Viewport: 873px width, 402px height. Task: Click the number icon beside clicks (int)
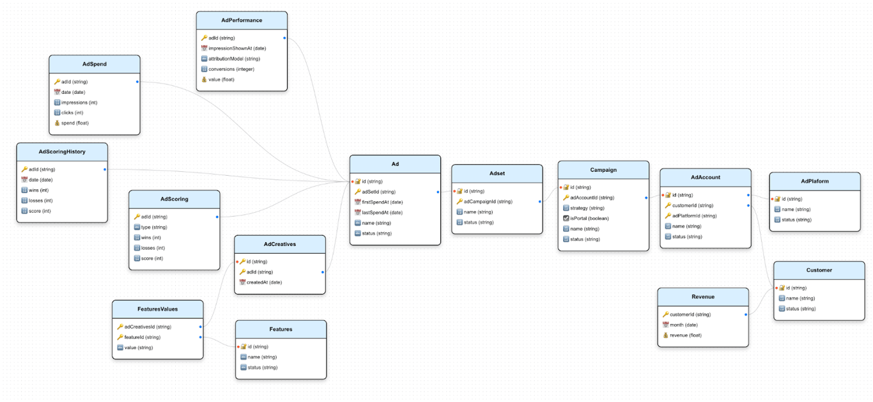[x=57, y=112]
